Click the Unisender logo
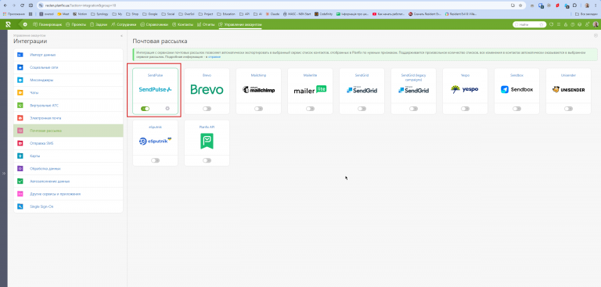The width and height of the screenshot is (601, 287). pos(568,90)
